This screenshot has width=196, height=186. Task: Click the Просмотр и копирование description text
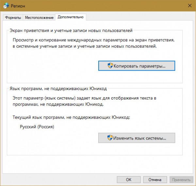pos(94,43)
